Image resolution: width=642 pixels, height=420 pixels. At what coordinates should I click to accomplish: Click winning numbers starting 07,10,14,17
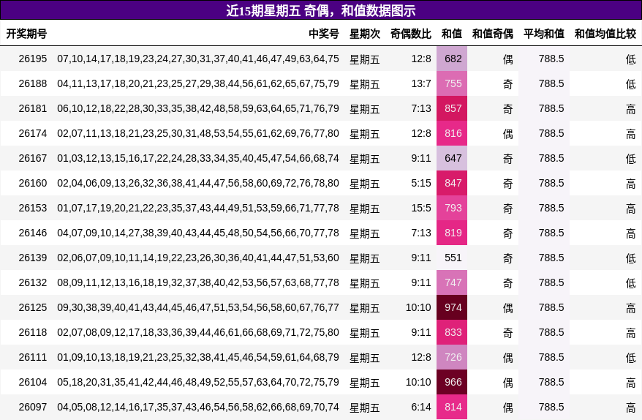tap(198, 59)
